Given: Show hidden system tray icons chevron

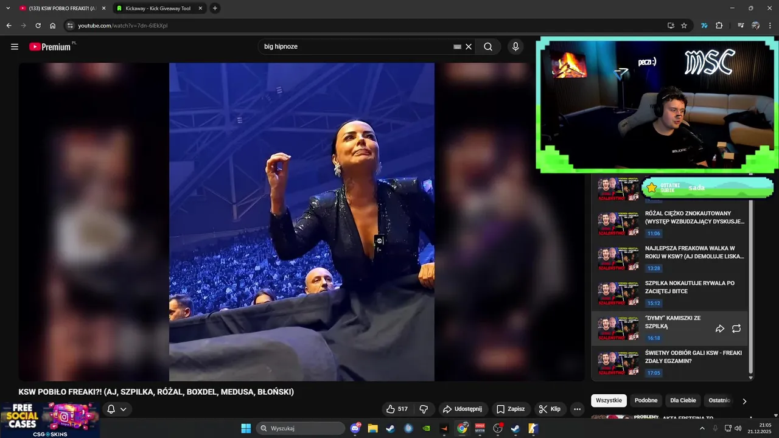Looking at the screenshot, I should (x=702, y=428).
